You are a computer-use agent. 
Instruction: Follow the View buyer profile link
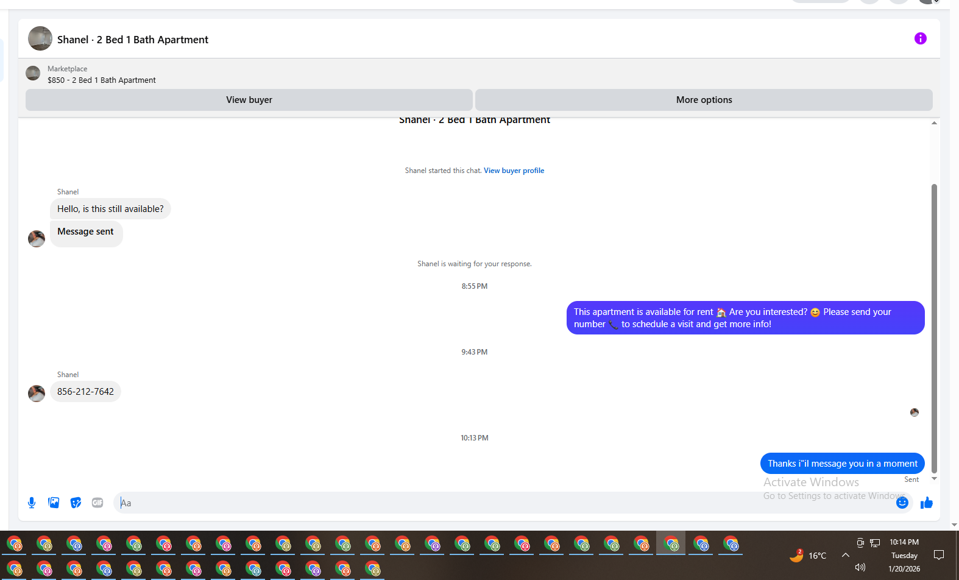point(514,171)
